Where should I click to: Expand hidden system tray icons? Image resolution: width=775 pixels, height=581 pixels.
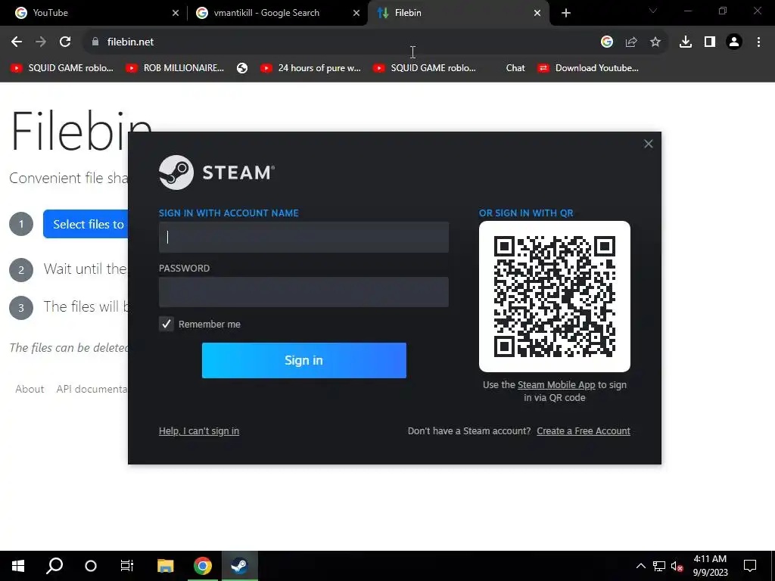[x=640, y=566]
